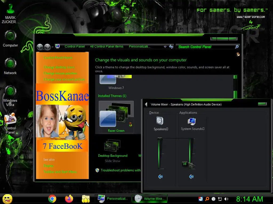Viewport: 273px width, 204px height.
Task: Open the Computer desktop icon
Action: 10,39
